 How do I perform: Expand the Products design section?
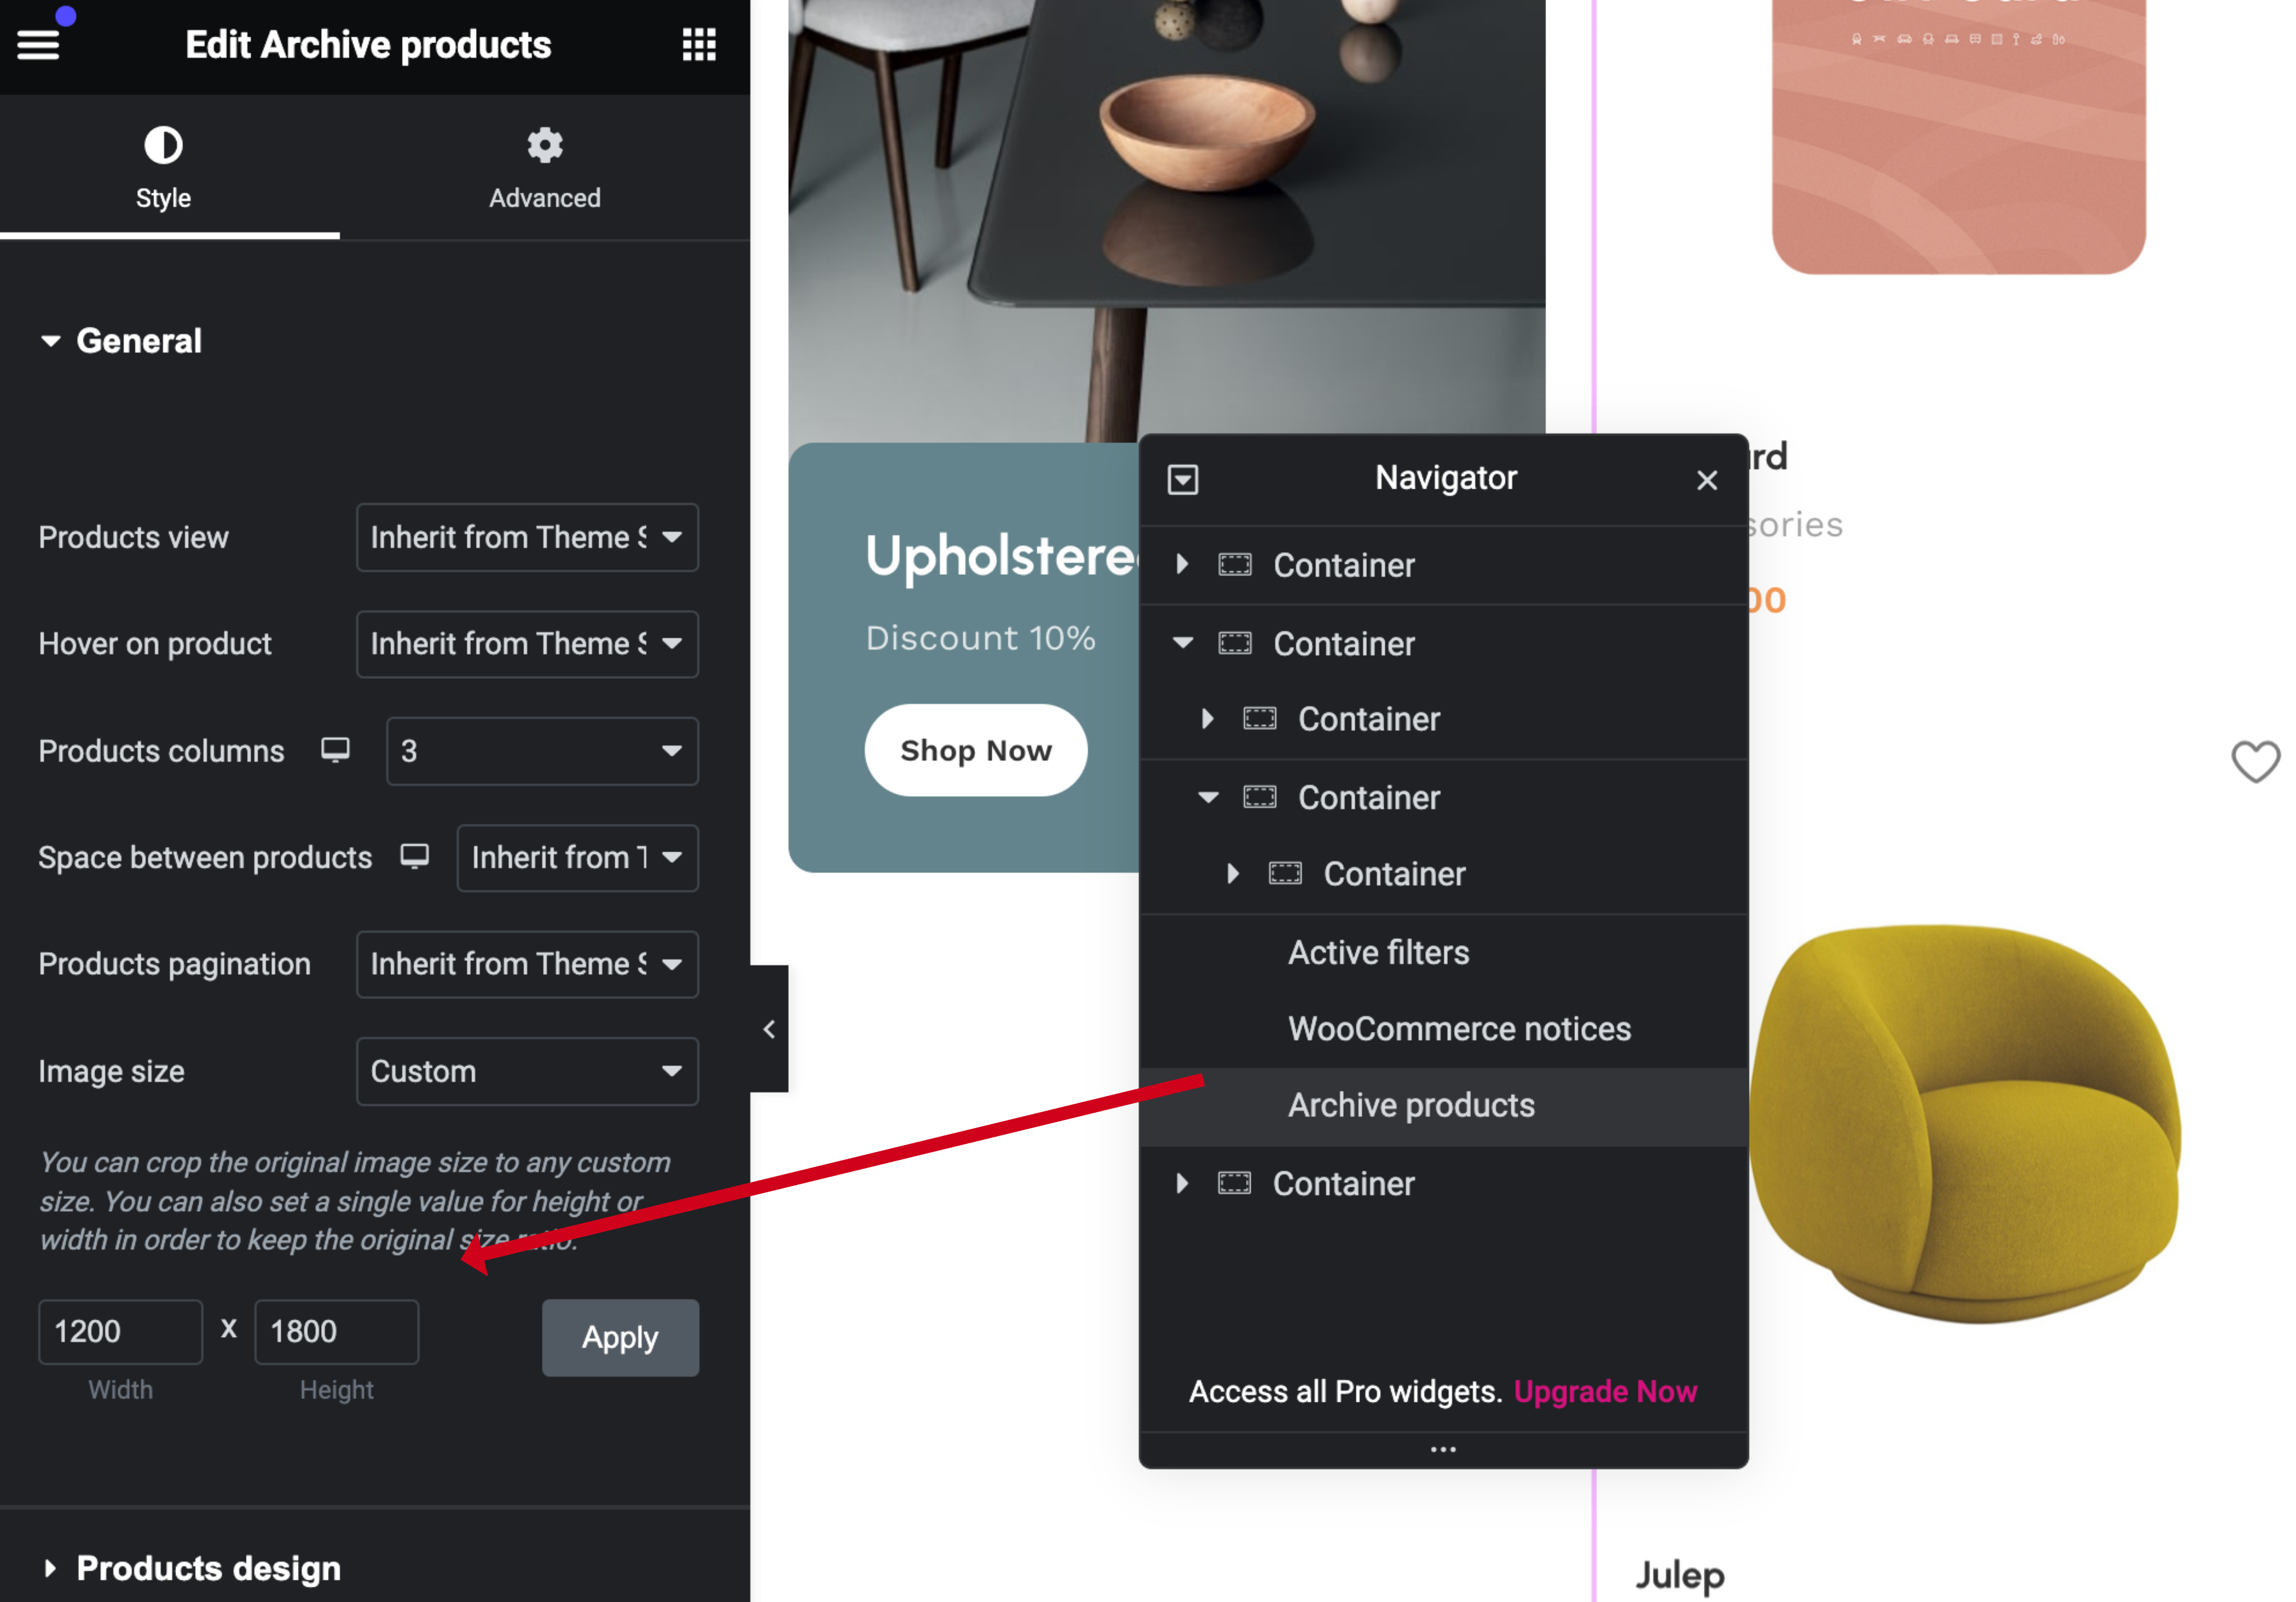(x=190, y=1568)
